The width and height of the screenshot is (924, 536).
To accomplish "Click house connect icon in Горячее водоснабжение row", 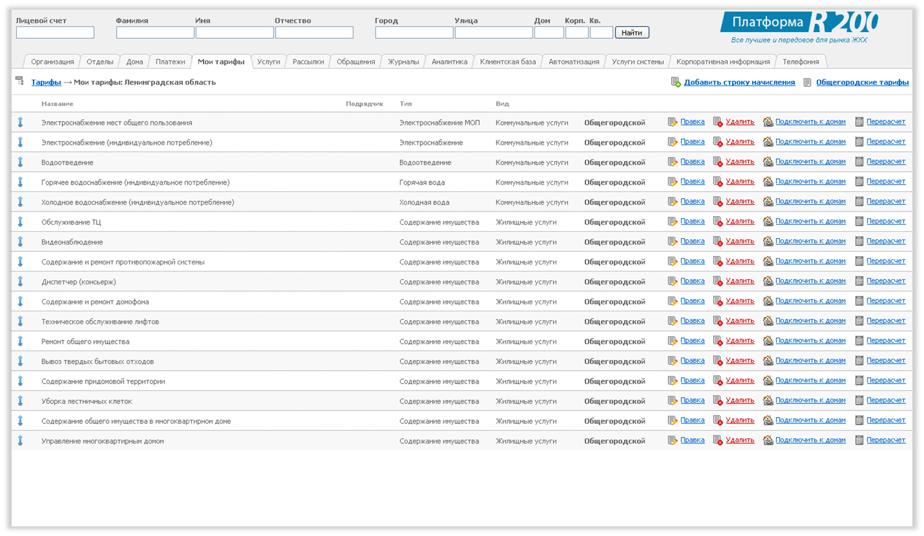I will (x=768, y=182).
